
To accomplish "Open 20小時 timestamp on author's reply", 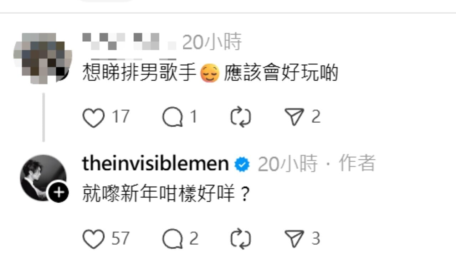I will pyautogui.click(x=287, y=164).
